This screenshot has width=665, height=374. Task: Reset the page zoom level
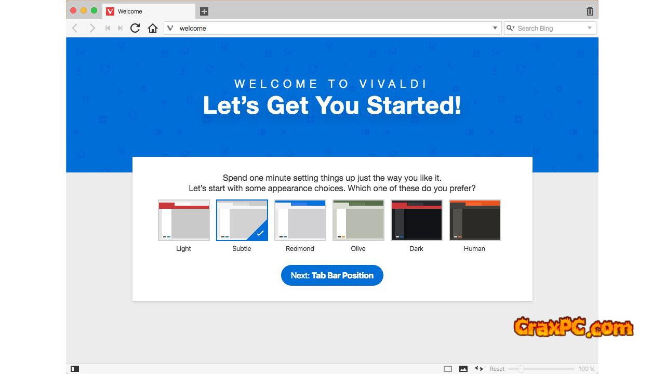(x=497, y=369)
